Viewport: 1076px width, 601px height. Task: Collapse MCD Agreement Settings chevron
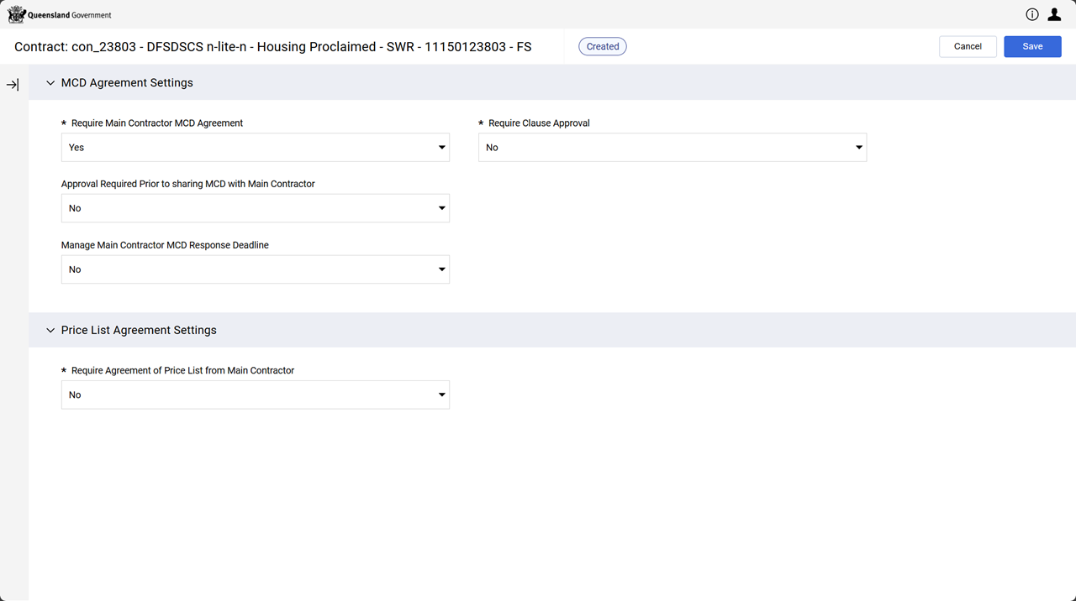click(x=50, y=83)
